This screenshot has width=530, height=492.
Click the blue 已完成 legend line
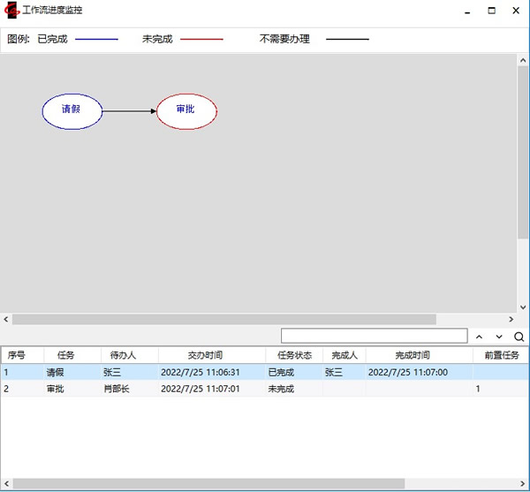tap(96, 40)
